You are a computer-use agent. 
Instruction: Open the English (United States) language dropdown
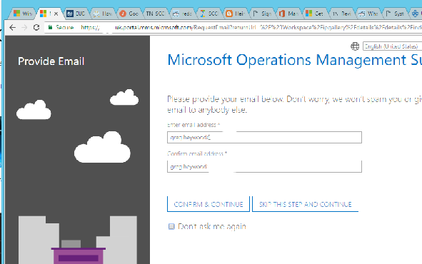coord(392,46)
